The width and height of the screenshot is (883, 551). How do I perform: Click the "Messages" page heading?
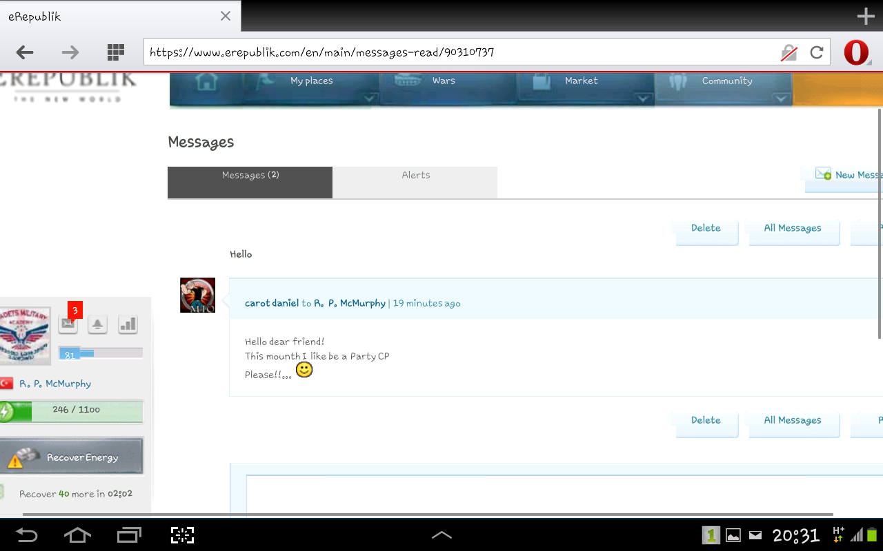point(201,142)
